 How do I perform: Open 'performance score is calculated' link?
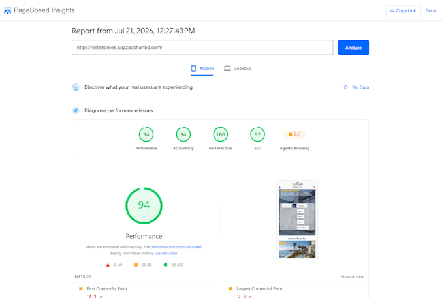pos(176,247)
